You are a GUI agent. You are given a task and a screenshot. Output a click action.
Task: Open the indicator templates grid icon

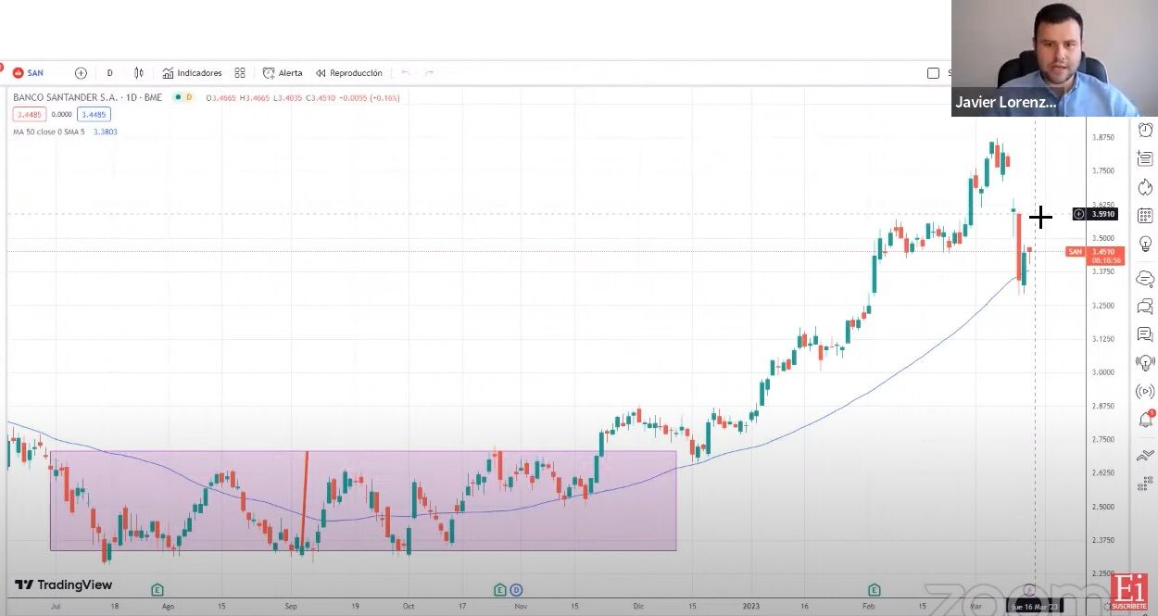pyautogui.click(x=240, y=73)
